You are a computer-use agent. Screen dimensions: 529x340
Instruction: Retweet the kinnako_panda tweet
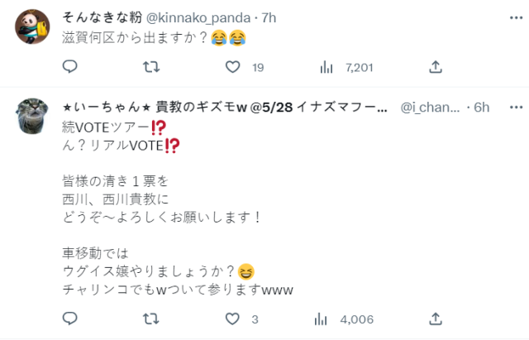151,67
